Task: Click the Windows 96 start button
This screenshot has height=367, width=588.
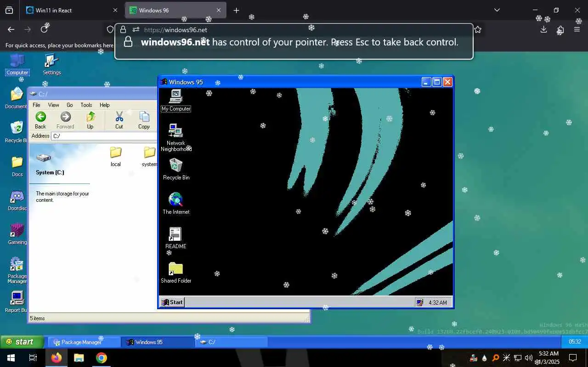Action: coord(21,342)
